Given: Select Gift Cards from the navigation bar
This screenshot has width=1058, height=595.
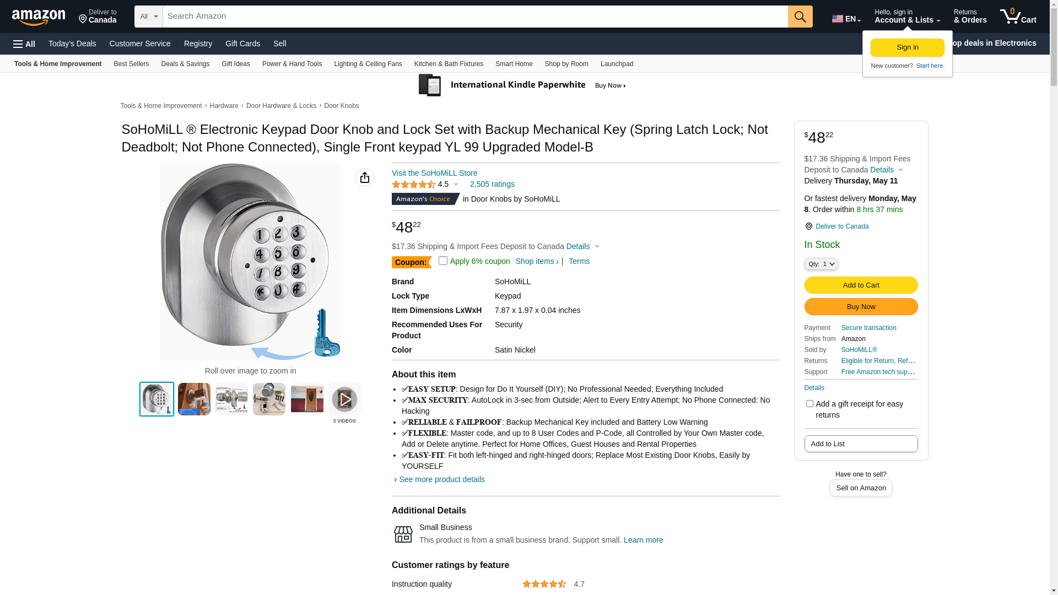Looking at the screenshot, I should pos(242,44).
